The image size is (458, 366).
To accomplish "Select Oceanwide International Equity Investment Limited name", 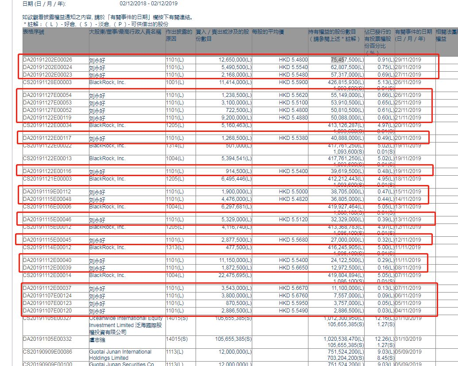I will tap(126, 325).
